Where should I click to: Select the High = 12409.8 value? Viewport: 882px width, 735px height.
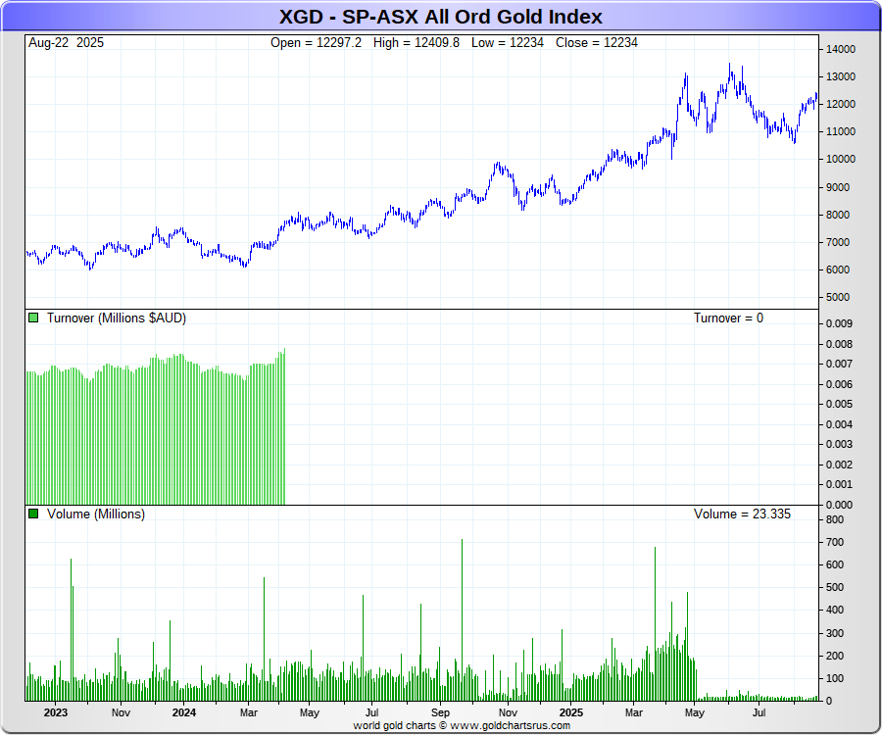[x=416, y=43]
